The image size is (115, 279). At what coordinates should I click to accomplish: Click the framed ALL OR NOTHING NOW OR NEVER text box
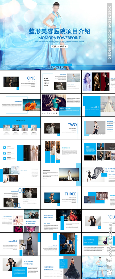click(48, 82)
